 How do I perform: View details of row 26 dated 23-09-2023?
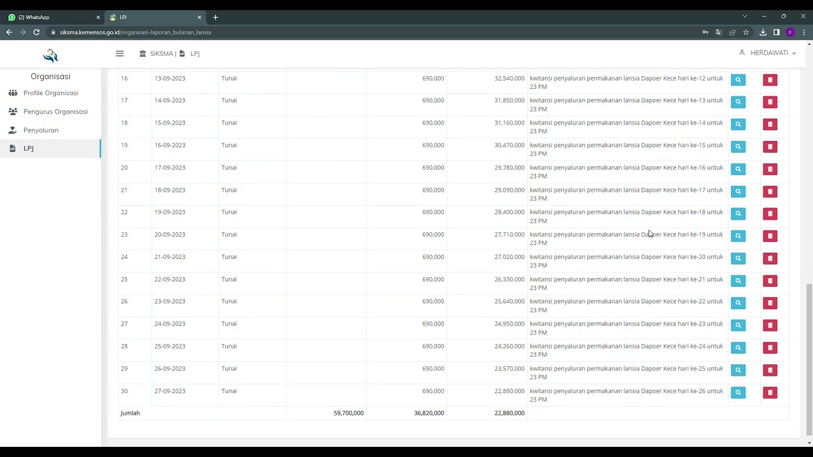738,303
